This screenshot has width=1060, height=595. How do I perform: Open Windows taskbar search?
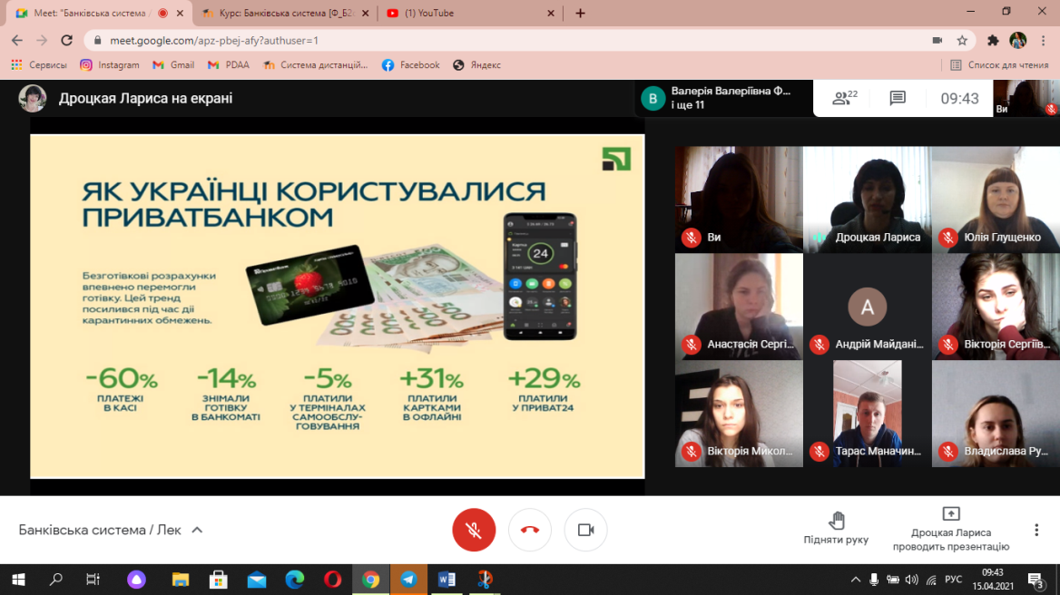56,580
